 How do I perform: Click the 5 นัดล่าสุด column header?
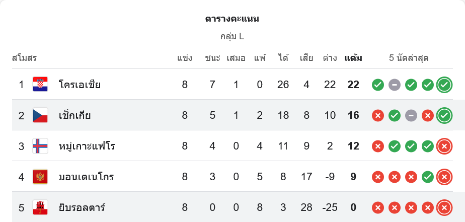pyautogui.click(x=409, y=58)
